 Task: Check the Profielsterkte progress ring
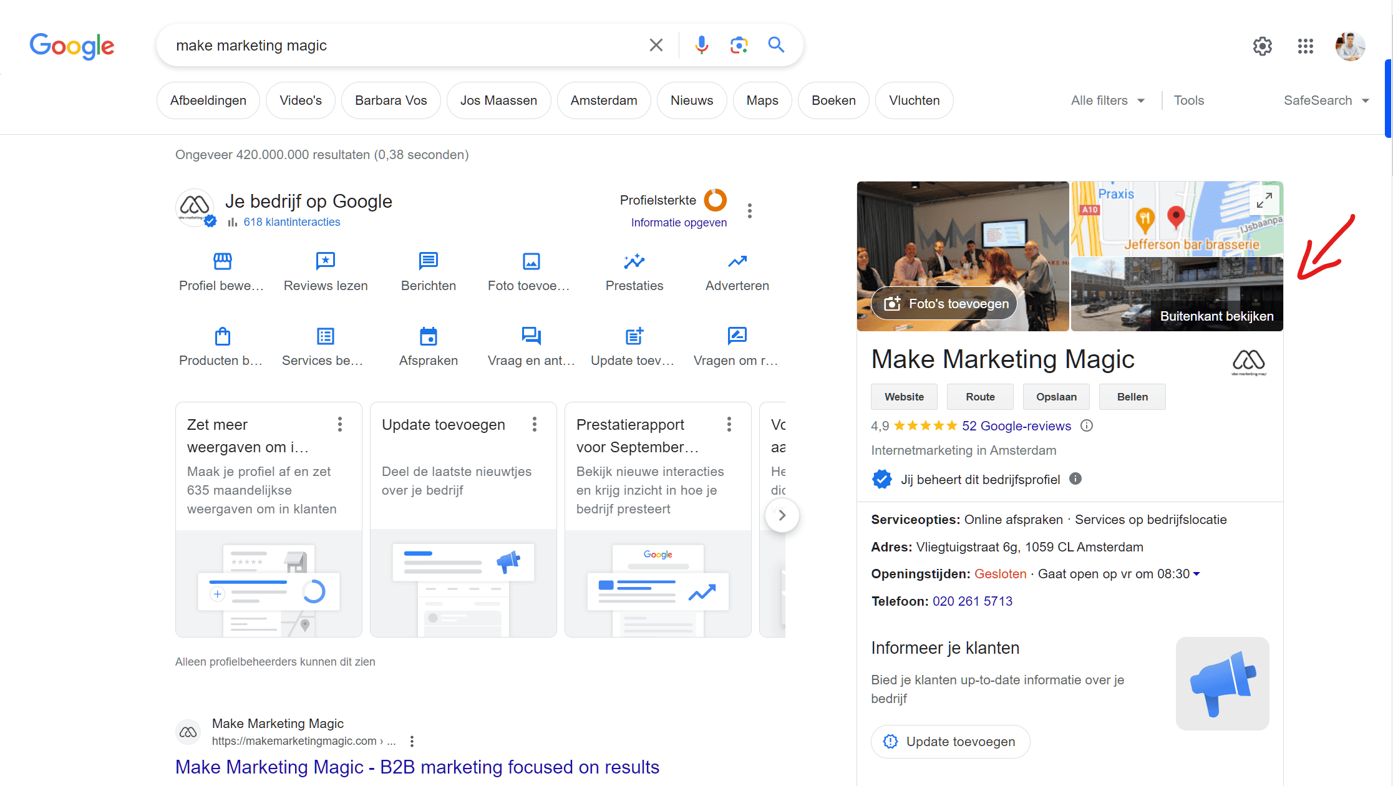[716, 200]
